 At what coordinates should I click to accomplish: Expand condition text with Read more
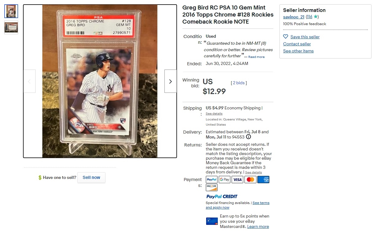[256, 57]
